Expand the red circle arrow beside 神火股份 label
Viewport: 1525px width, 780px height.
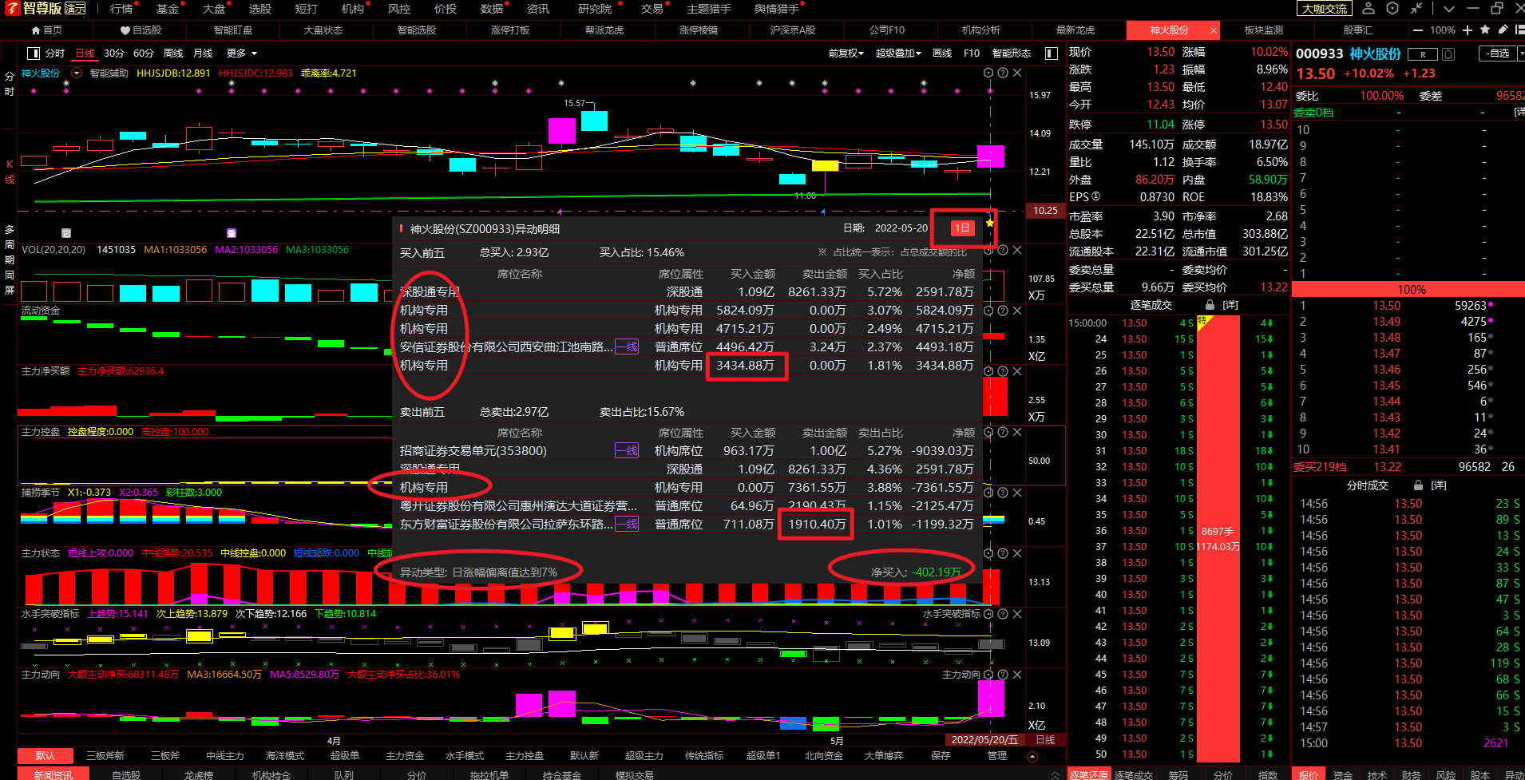tap(77, 73)
